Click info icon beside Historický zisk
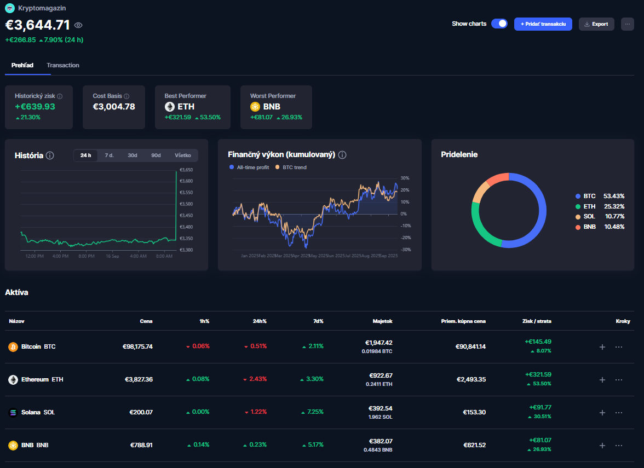 60,96
